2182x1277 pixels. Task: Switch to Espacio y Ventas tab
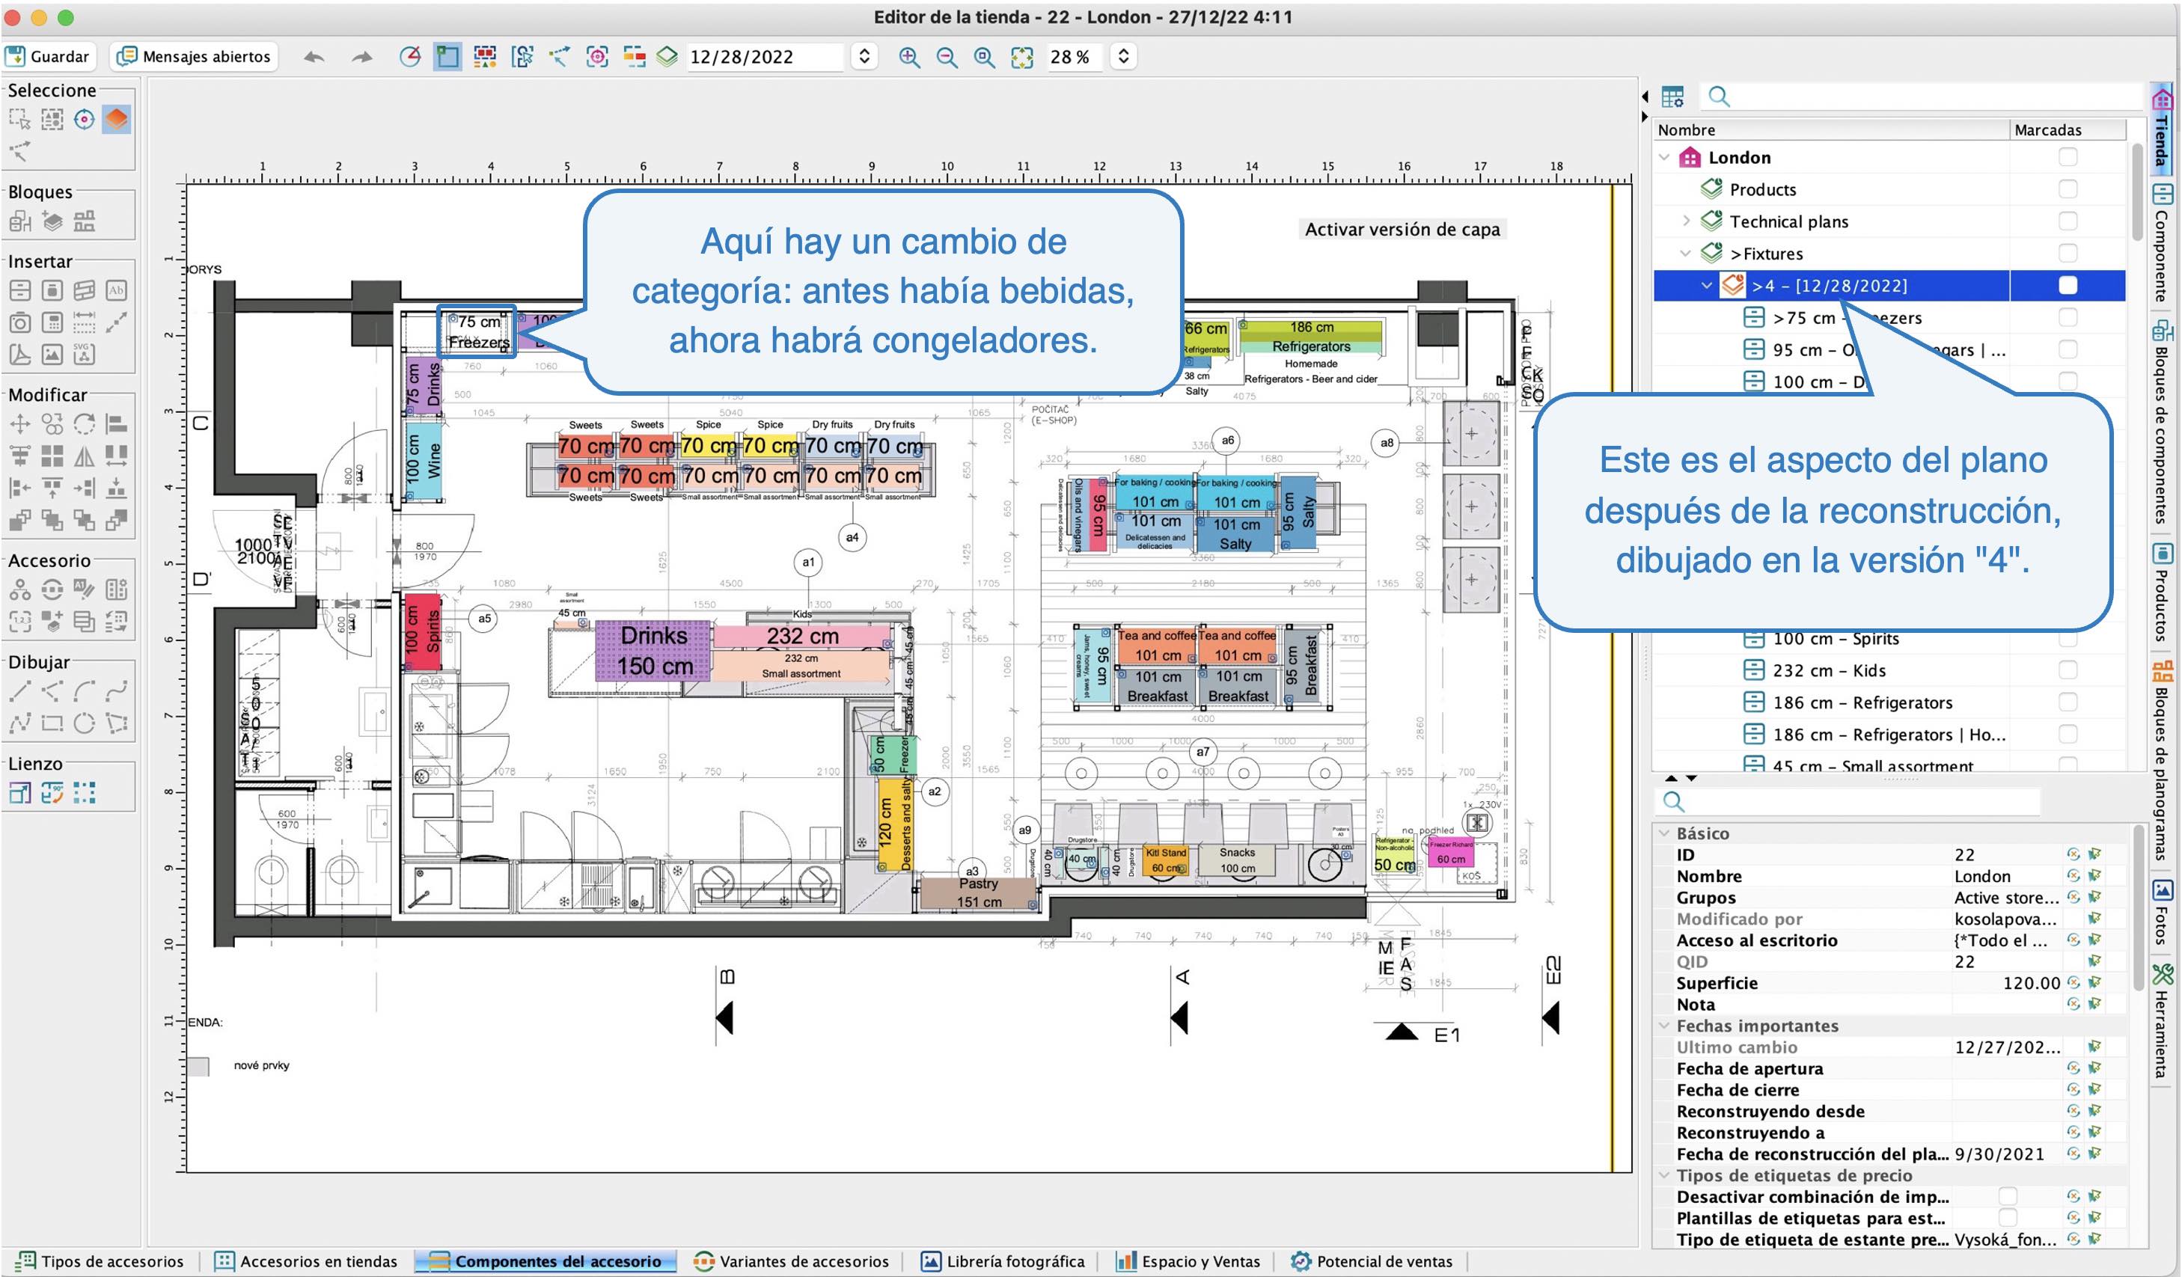(1188, 1261)
